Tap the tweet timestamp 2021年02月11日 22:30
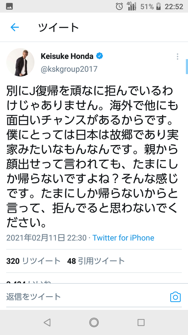This screenshot has height=335, width=188. (x=47, y=238)
